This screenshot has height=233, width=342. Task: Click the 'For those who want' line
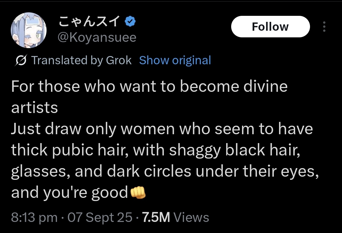(x=149, y=86)
